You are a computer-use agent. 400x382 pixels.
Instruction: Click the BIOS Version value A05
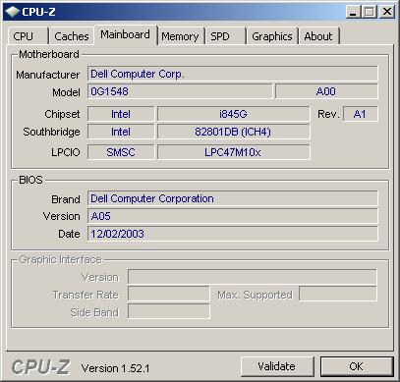click(x=233, y=216)
